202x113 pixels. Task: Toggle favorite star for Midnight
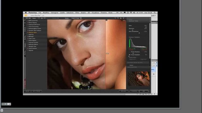tap(27, 36)
